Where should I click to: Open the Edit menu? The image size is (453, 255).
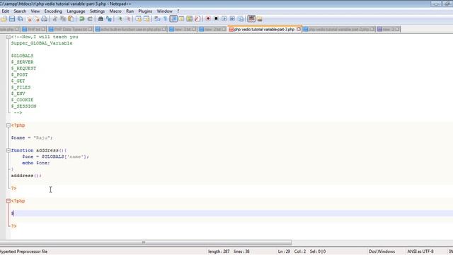[5, 11]
